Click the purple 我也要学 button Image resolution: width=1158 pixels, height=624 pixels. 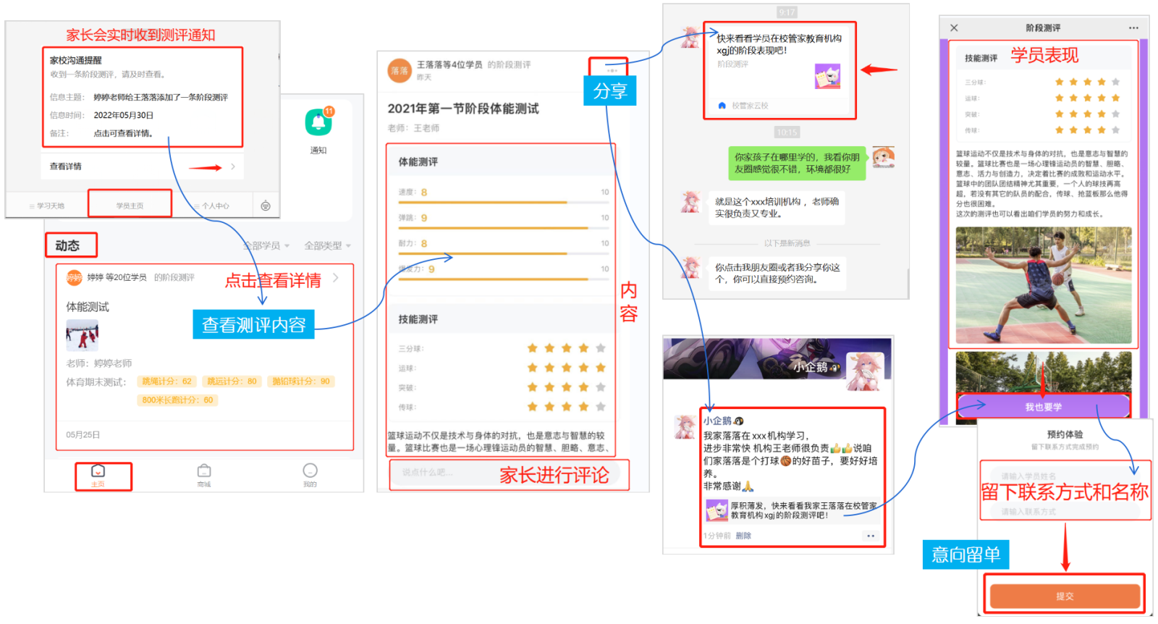coord(1044,407)
